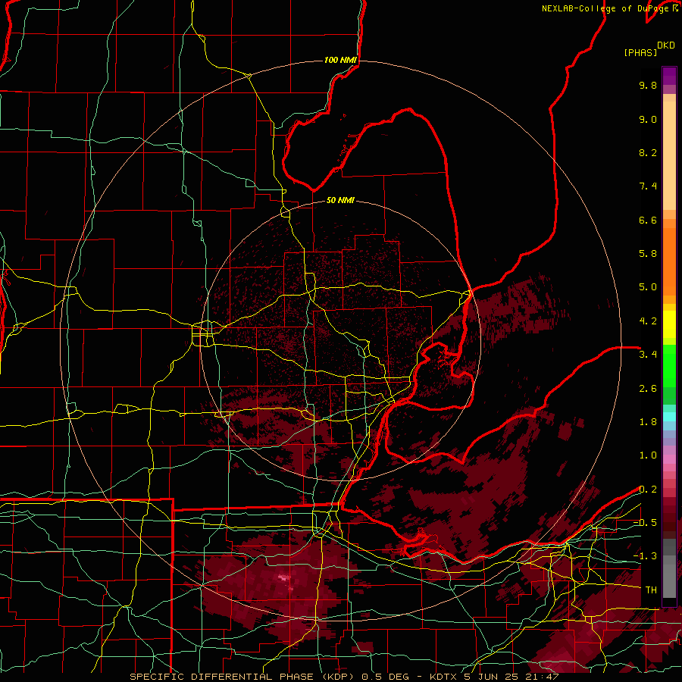The width and height of the screenshot is (682, 682).
Task: Click the 5.8 scale value
Action: pyautogui.click(x=648, y=254)
